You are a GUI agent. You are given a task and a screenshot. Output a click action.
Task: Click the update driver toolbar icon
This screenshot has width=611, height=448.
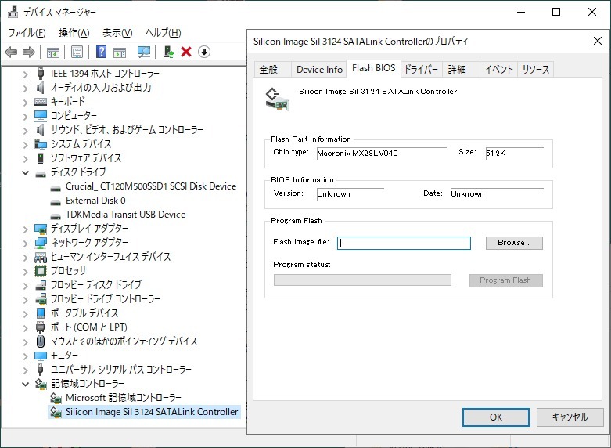point(169,52)
